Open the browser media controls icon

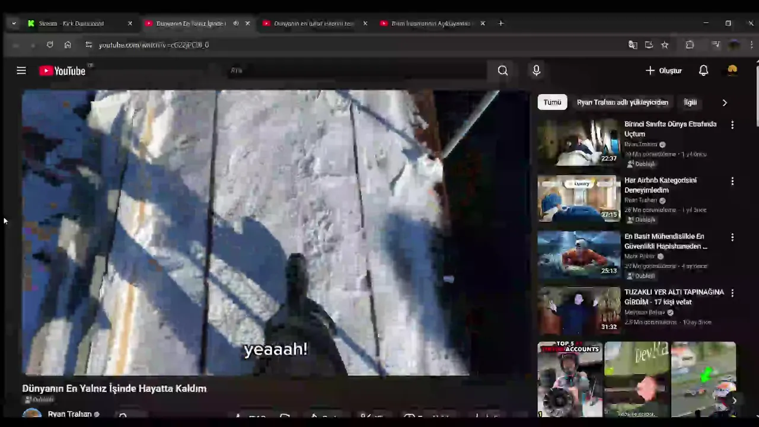716,45
